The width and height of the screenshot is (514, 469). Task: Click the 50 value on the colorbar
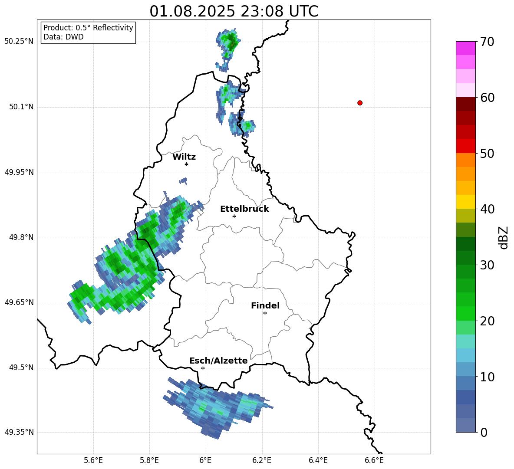point(487,153)
